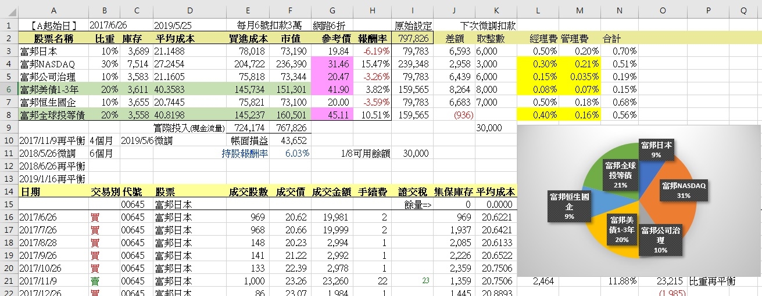Click the 成交金額 header cell
Image resolution: width=762 pixels, height=296 pixels.
click(x=332, y=192)
